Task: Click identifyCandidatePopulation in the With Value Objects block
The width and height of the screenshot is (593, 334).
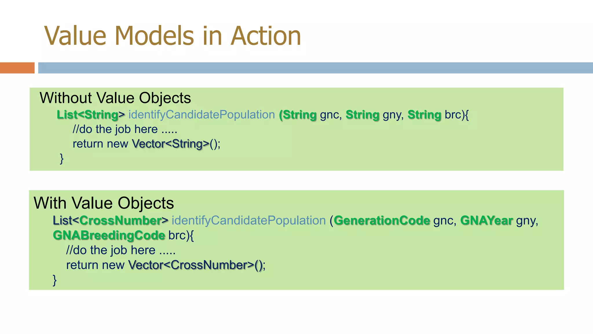Action: click(x=249, y=221)
